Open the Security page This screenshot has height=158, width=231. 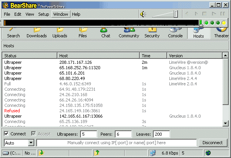[152, 33]
